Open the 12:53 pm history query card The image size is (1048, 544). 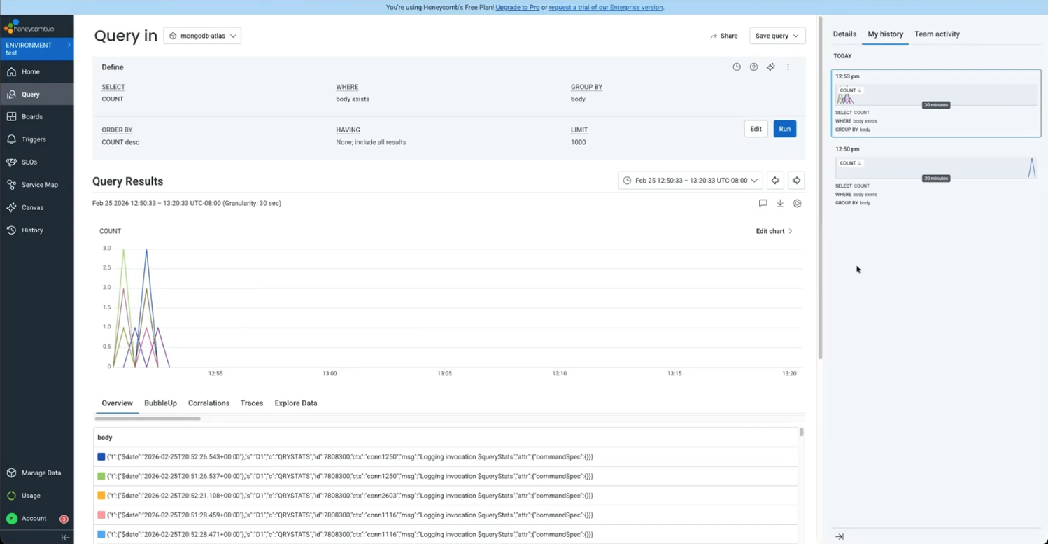coord(936,103)
